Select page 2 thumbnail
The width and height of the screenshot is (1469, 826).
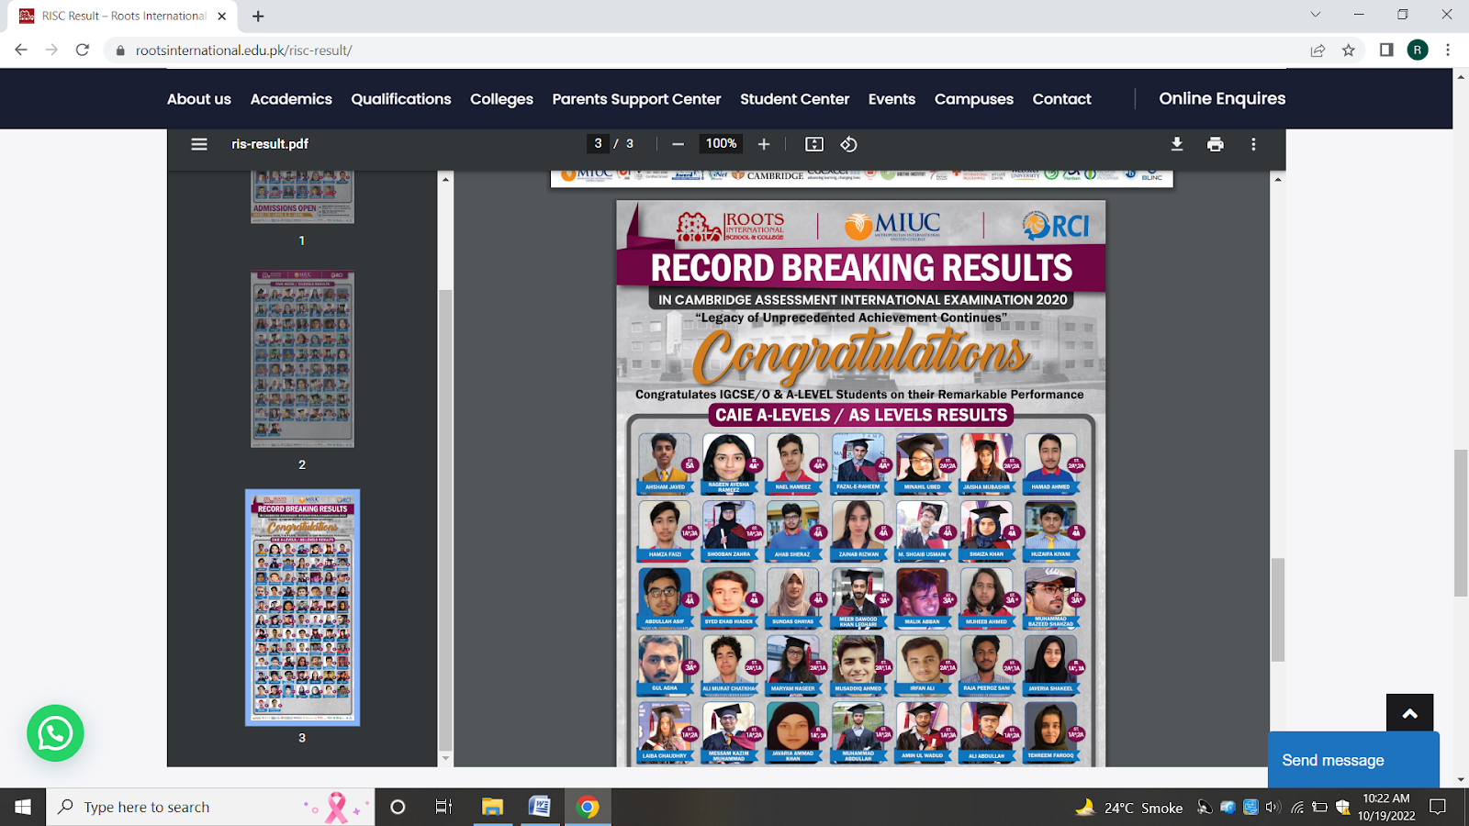[302, 359]
